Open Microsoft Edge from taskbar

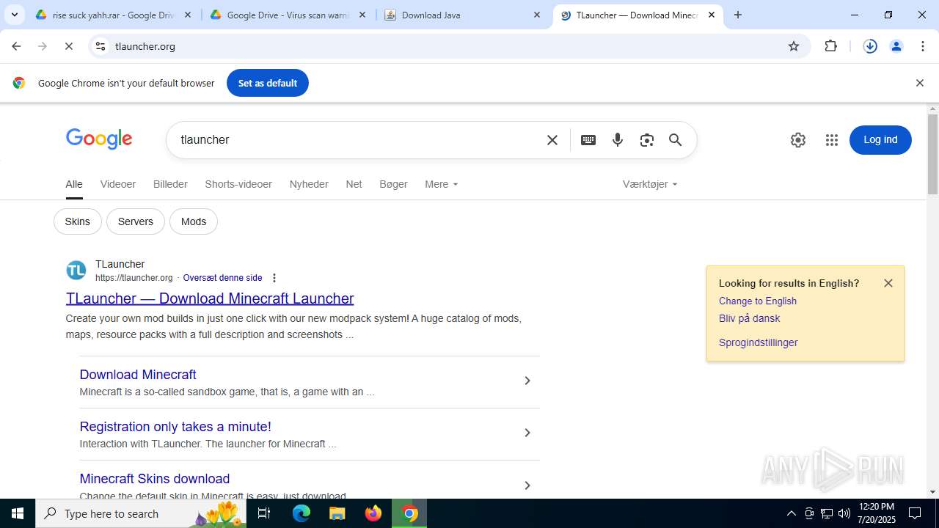(302, 513)
